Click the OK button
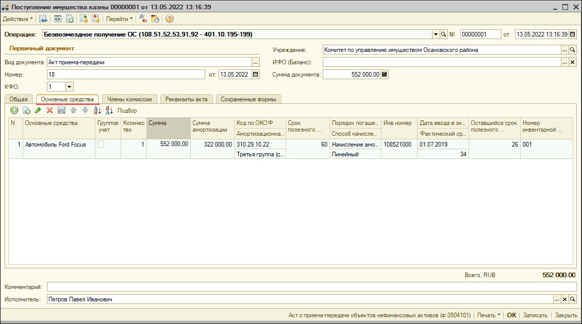 511,315
